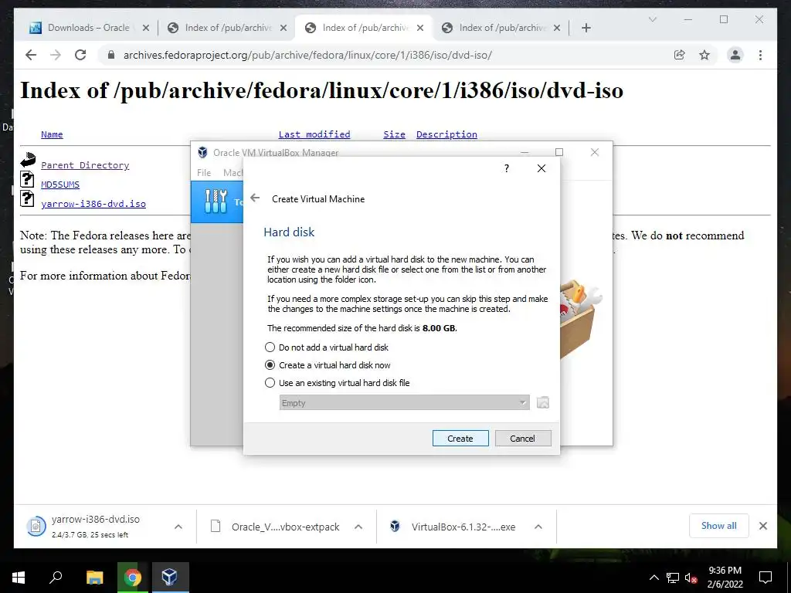The width and height of the screenshot is (791, 593).
Task: Open Chrome tab search chevron
Action: (652, 19)
